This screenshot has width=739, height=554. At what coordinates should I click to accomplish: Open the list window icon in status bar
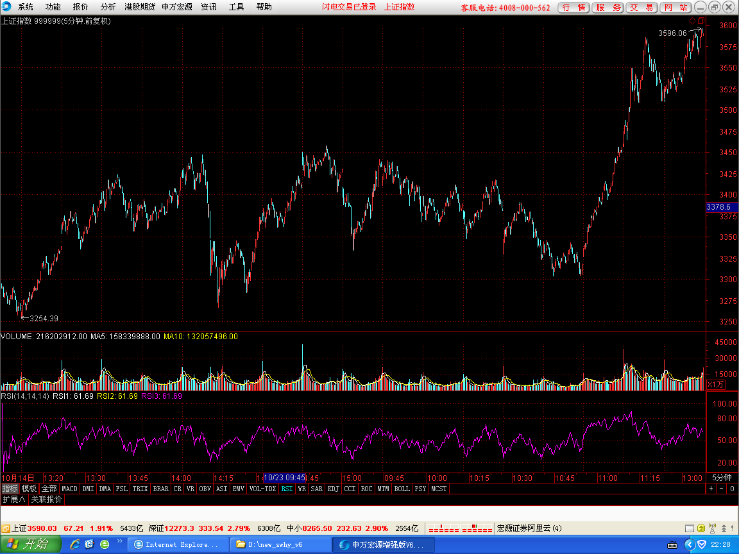pyautogui.click(x=689, y=528)
